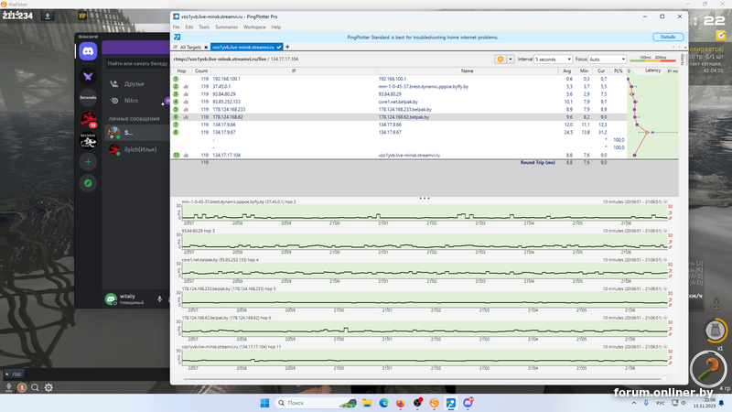Screen dimensions: 732x412
Task: Click the Add a Server plus icon
Action: point(88,161)
